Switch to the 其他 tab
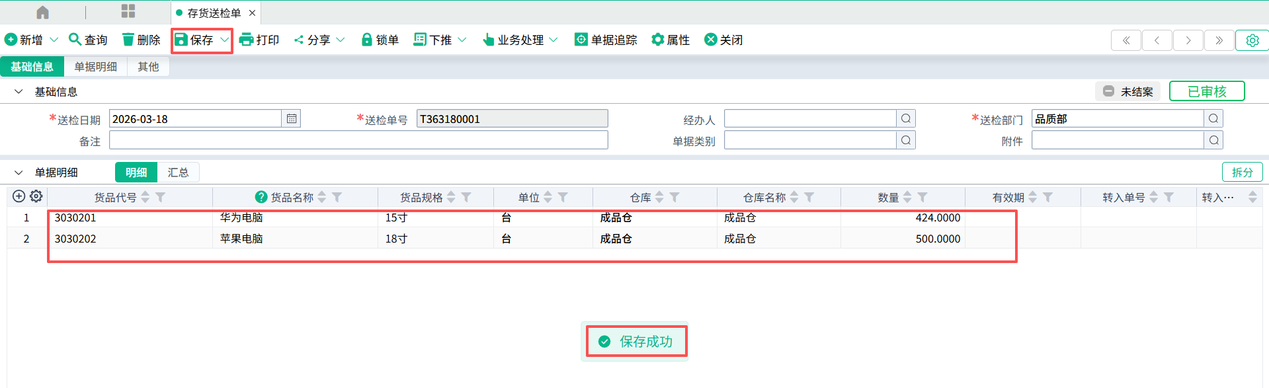Image resolution: width=1269 pixels, height=388 pixels. 148,67
